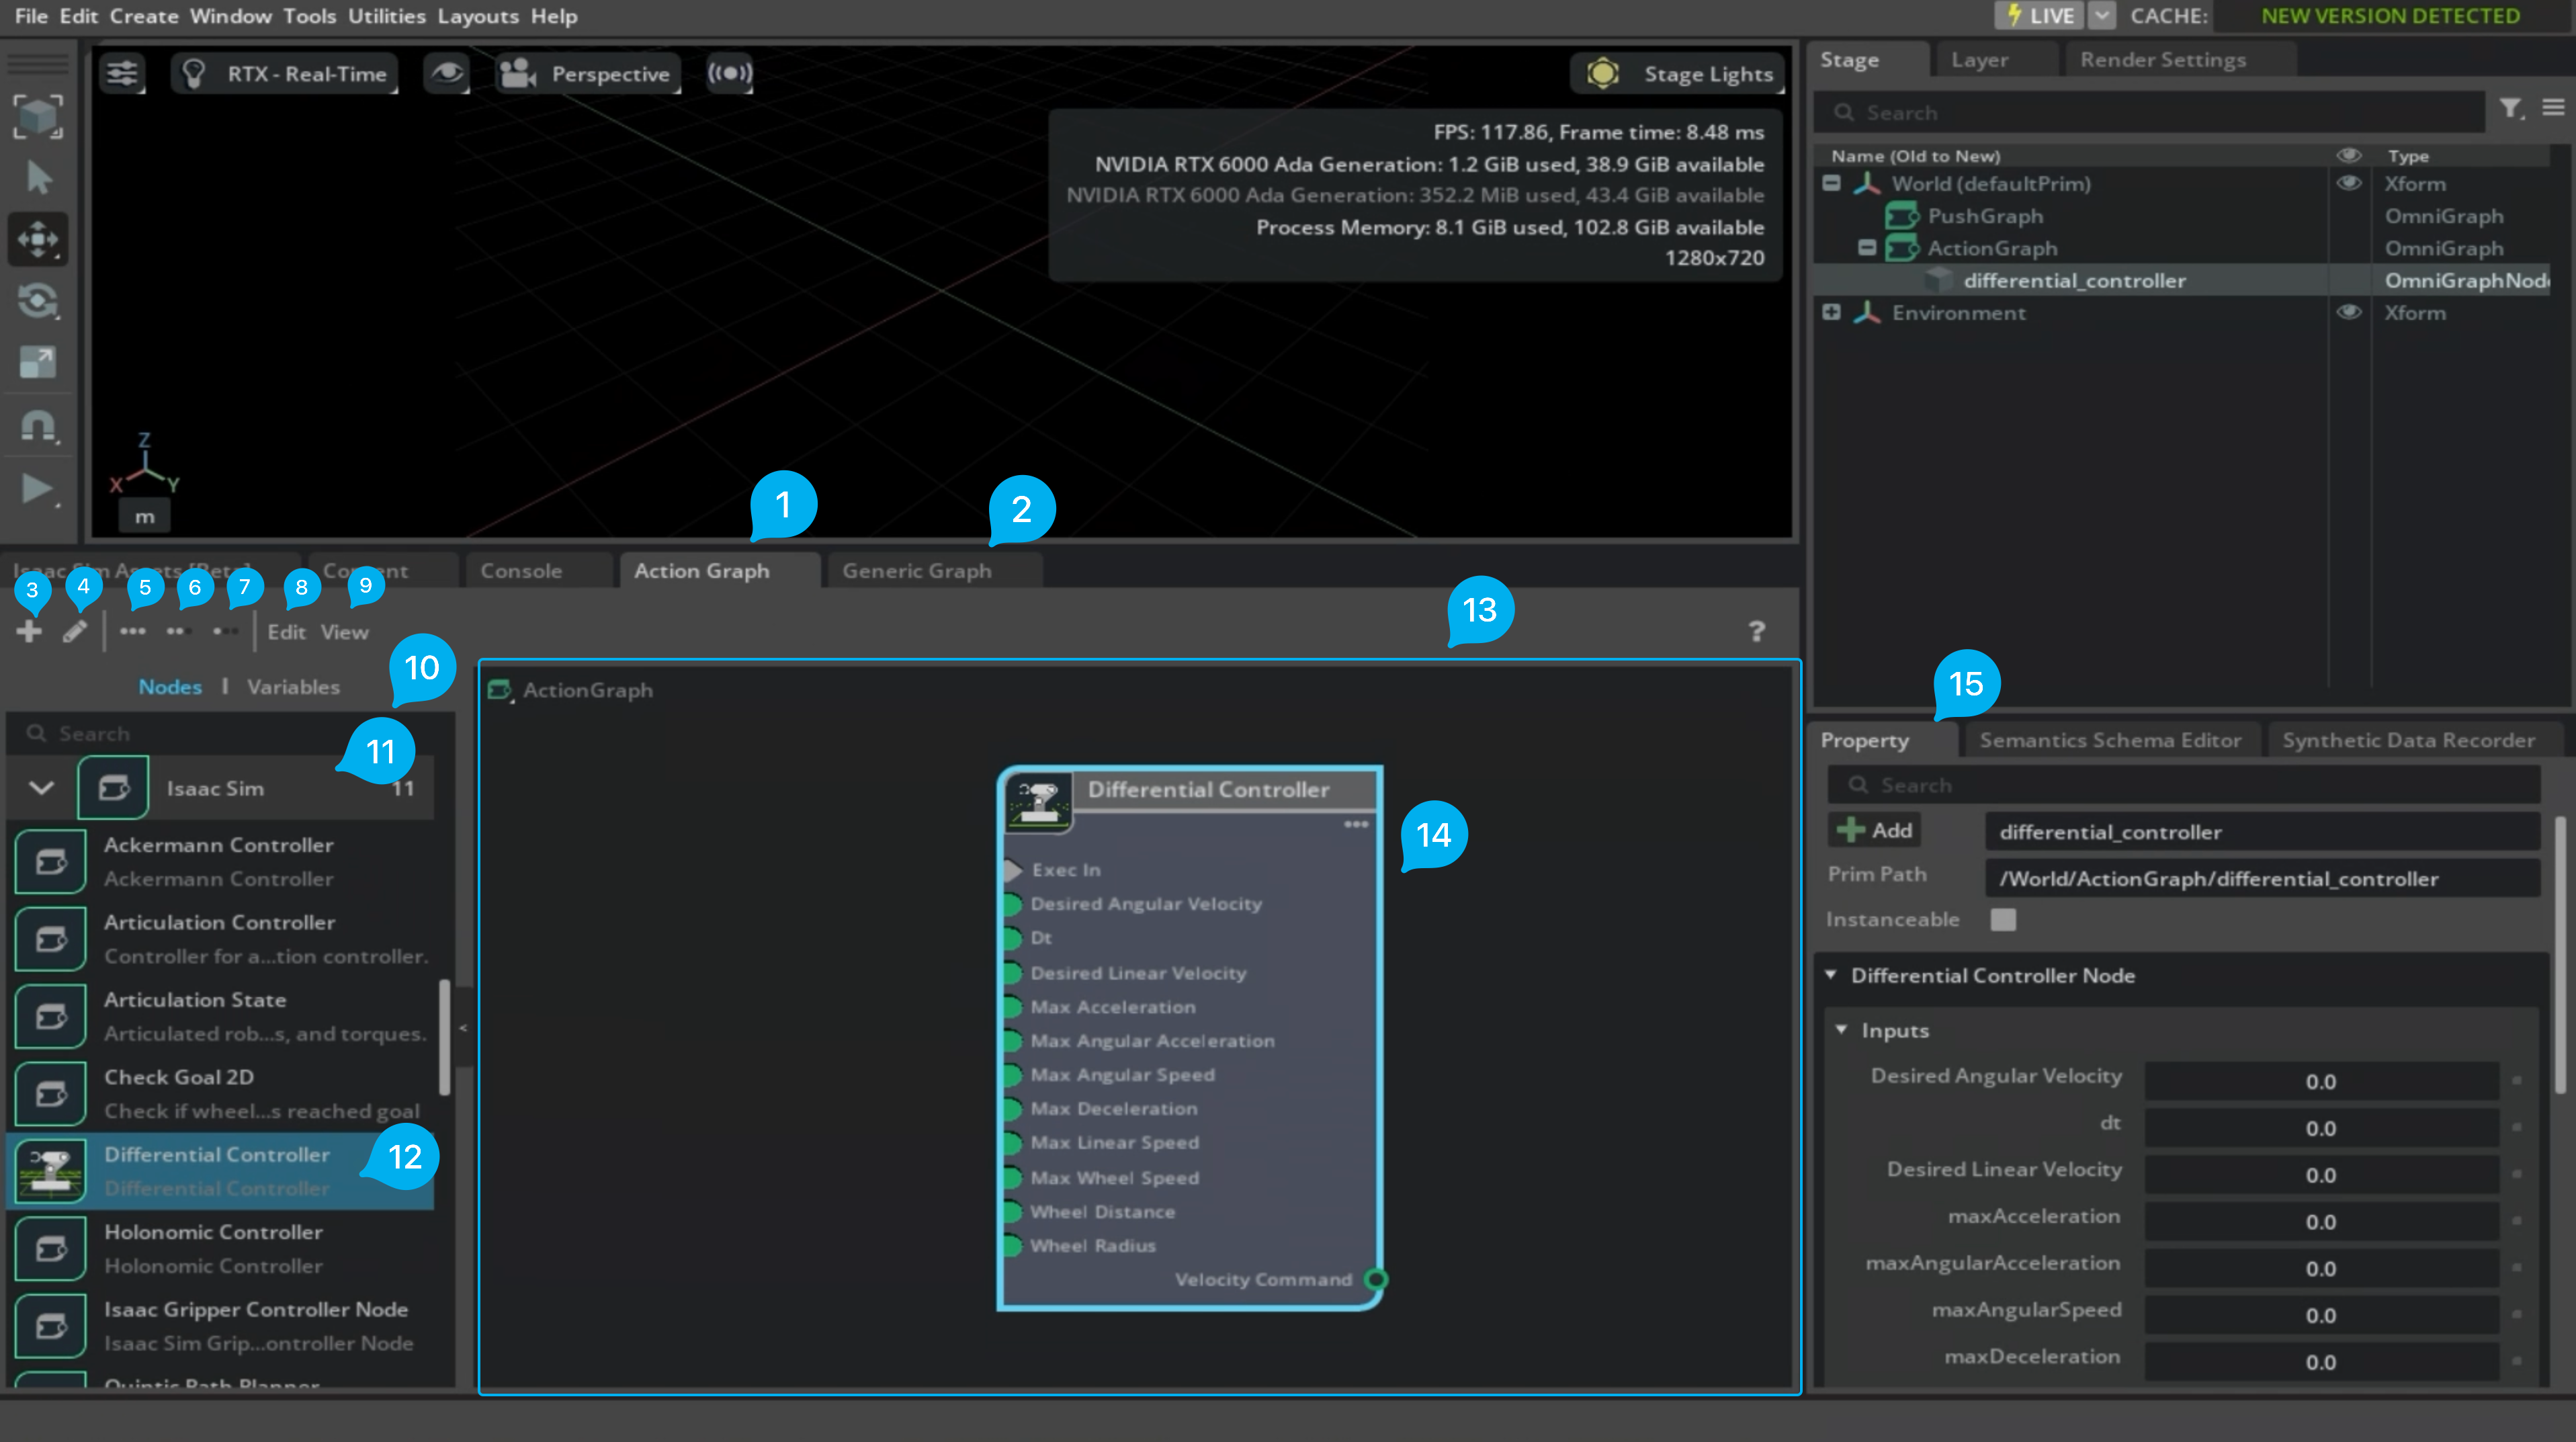
Task: Collapse the Inputs section
Action: tap(1841, 1030)
